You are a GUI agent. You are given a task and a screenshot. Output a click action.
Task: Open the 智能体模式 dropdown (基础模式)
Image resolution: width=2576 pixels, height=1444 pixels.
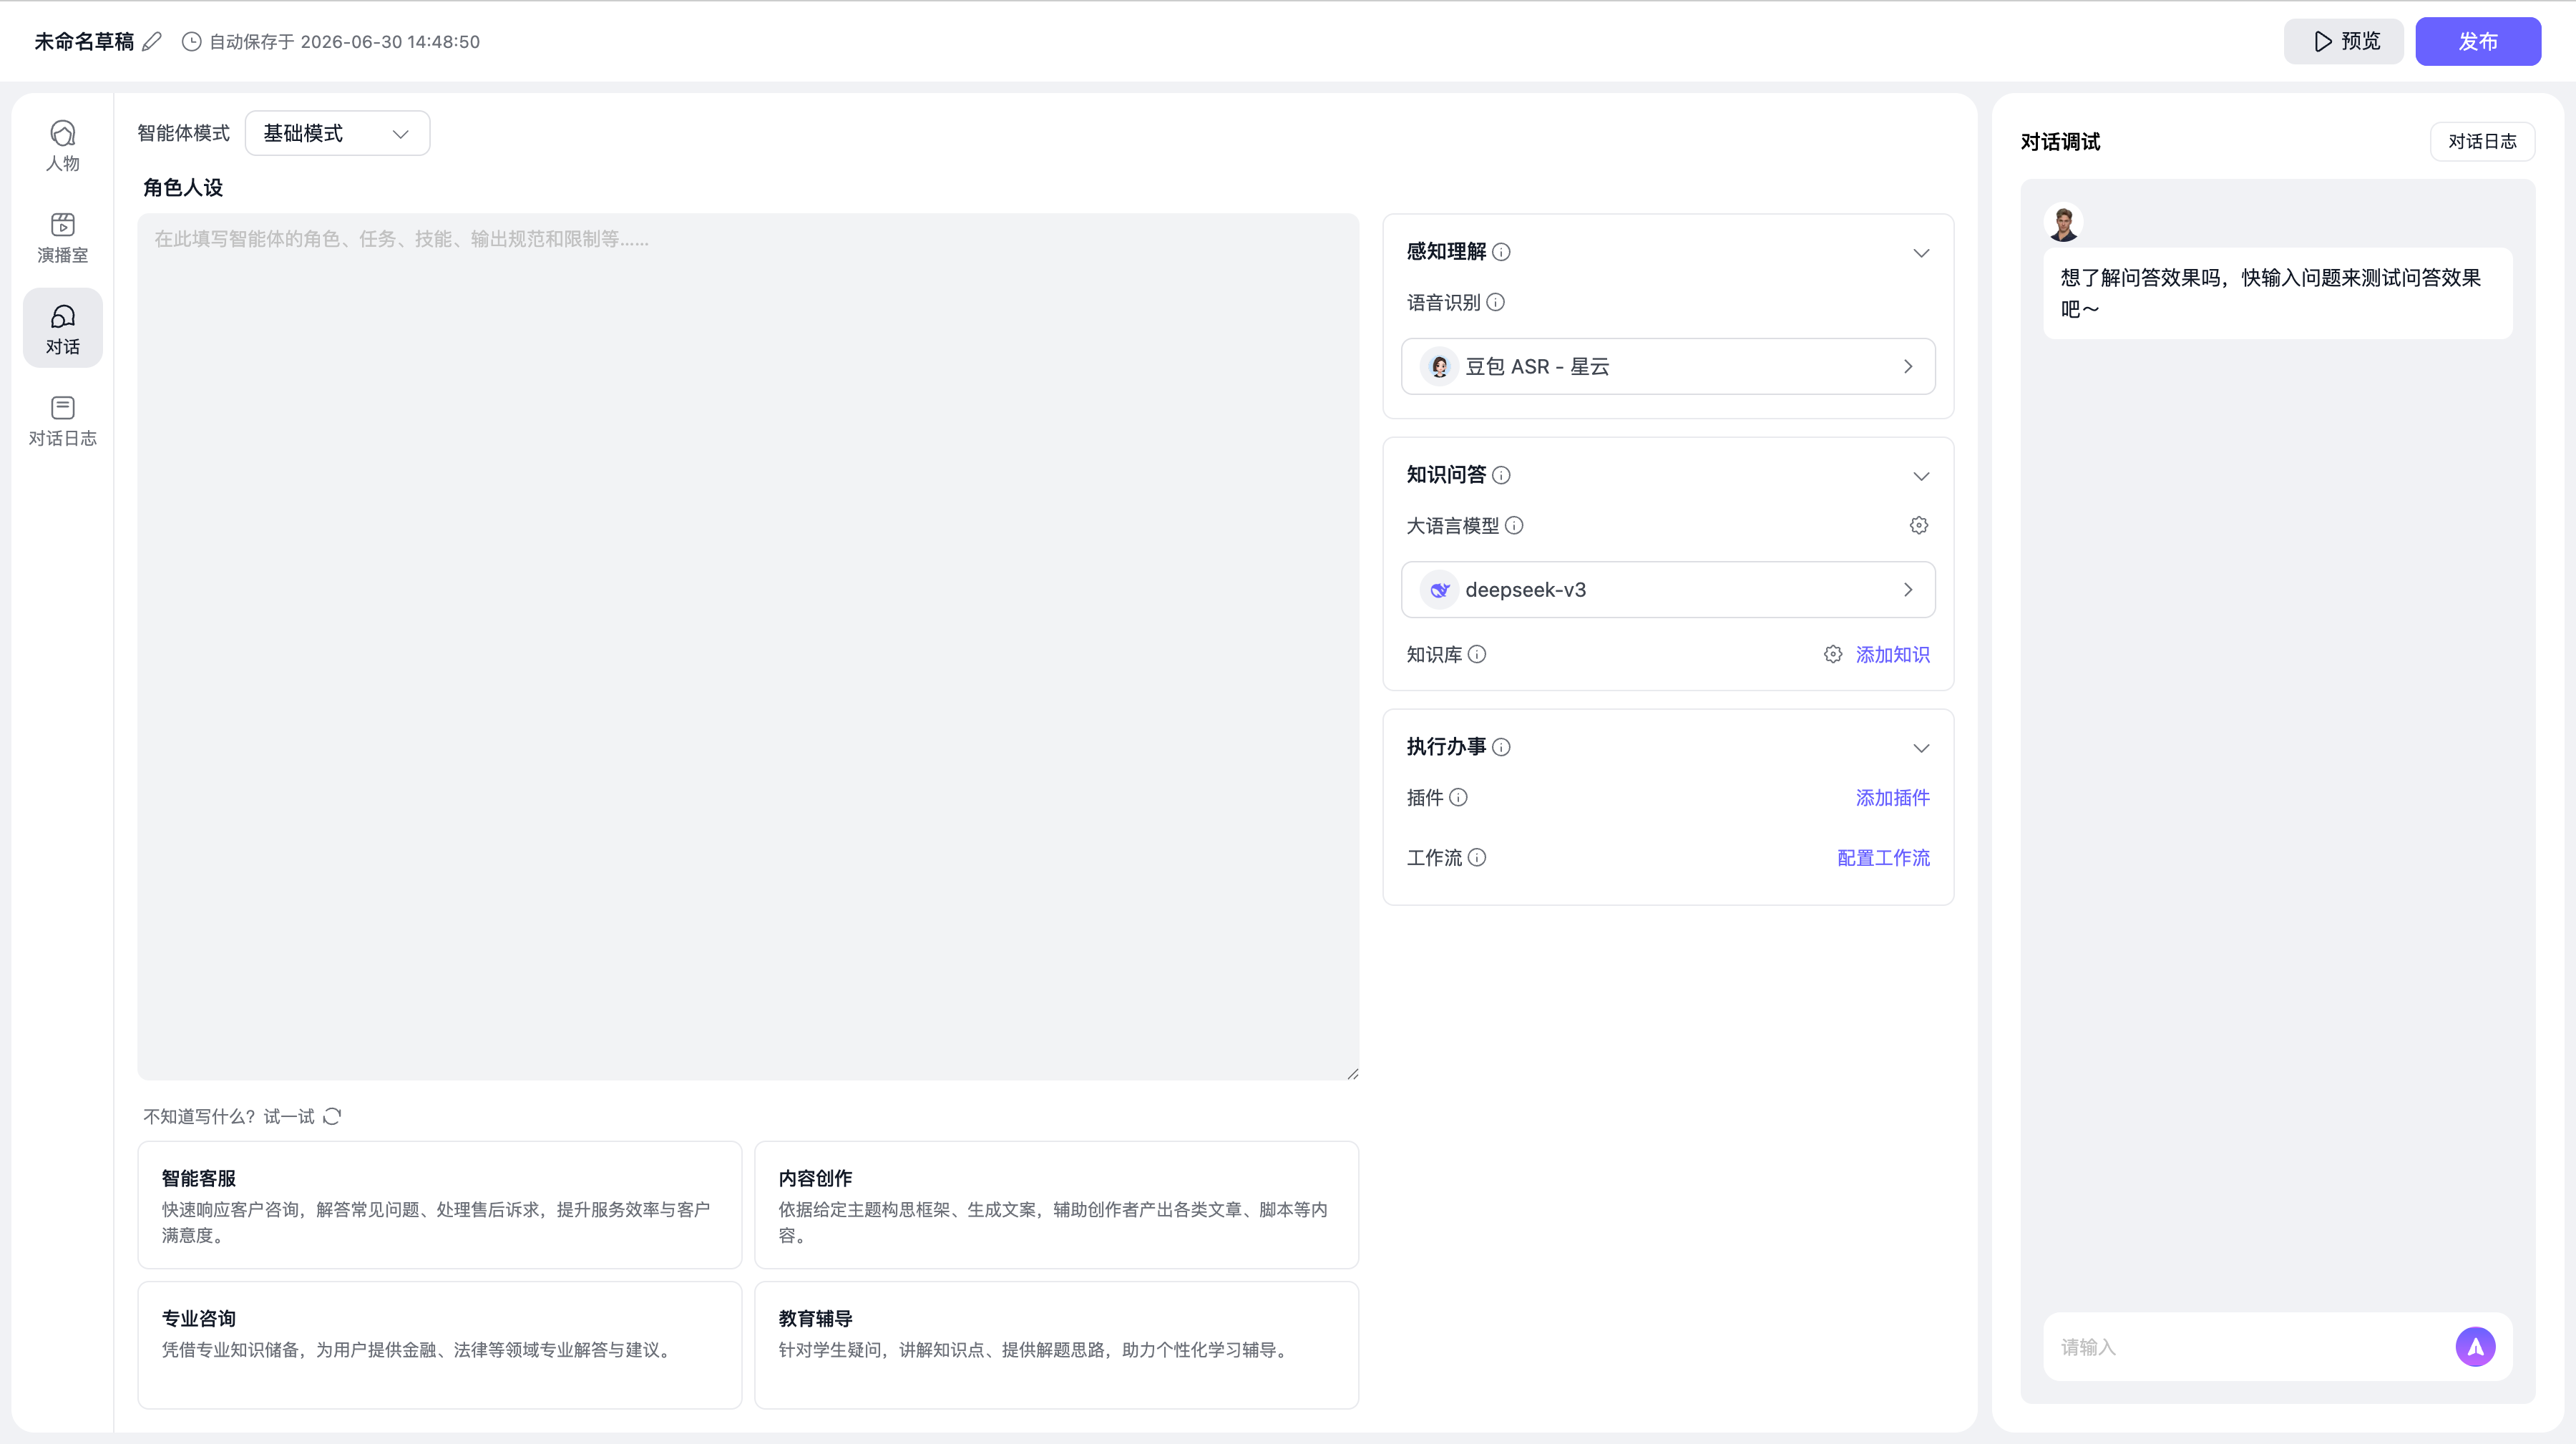(337, 133)
